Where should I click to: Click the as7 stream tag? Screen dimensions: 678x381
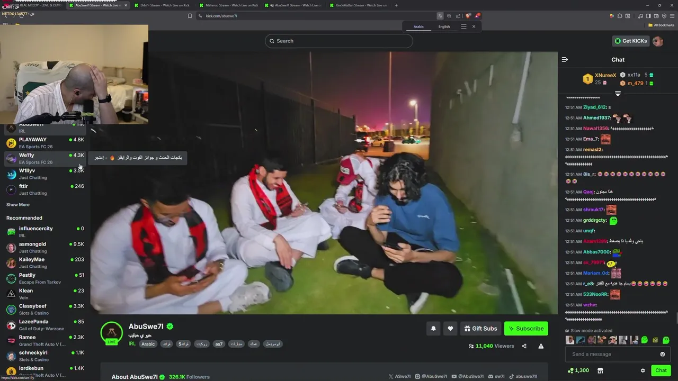[219, 344]
